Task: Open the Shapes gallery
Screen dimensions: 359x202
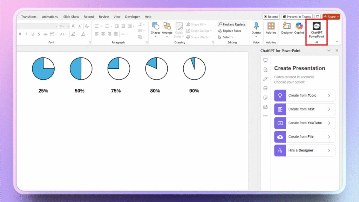Action: [156, 29]
